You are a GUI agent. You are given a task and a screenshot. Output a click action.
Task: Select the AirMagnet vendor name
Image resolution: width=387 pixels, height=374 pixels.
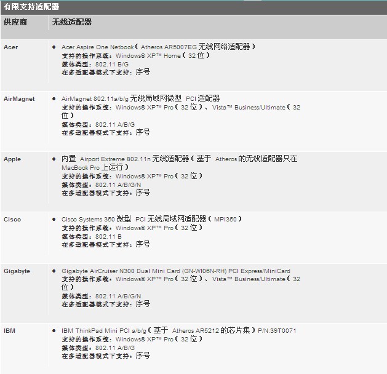[x=19, y=99]
